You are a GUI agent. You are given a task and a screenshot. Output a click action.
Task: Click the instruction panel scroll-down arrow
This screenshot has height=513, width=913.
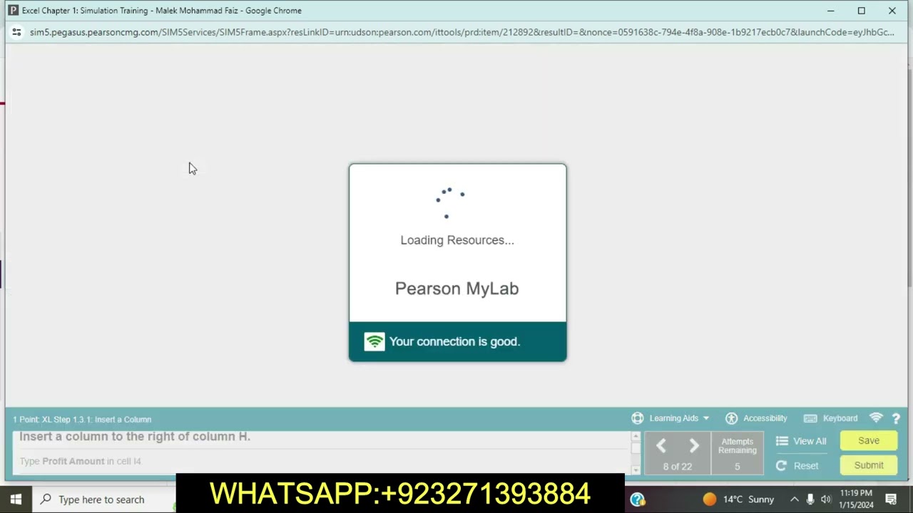pyautogui.click(x=636, y=470)
